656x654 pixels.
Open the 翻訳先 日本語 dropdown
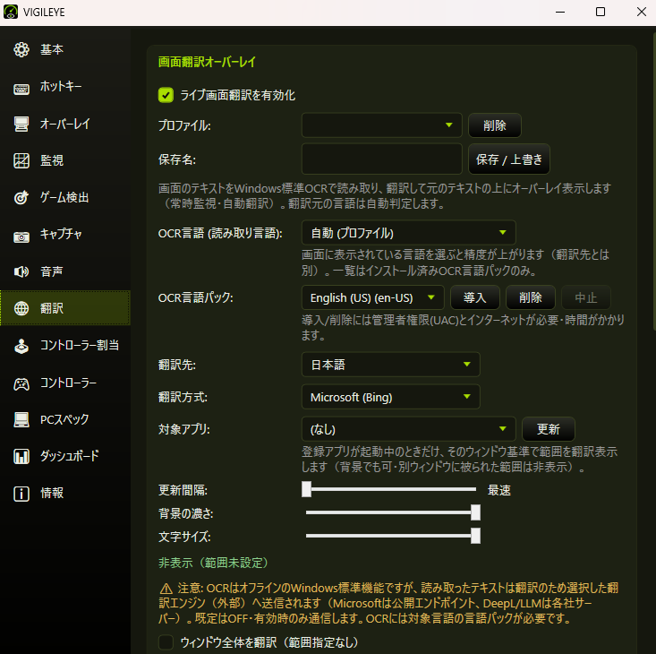(391, 365)
